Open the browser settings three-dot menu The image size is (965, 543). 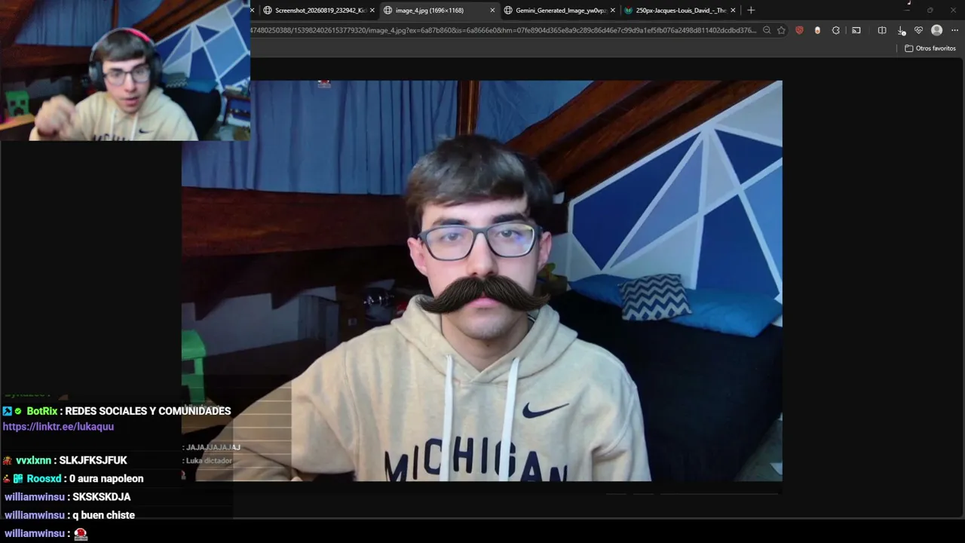(x=954, y=30)
